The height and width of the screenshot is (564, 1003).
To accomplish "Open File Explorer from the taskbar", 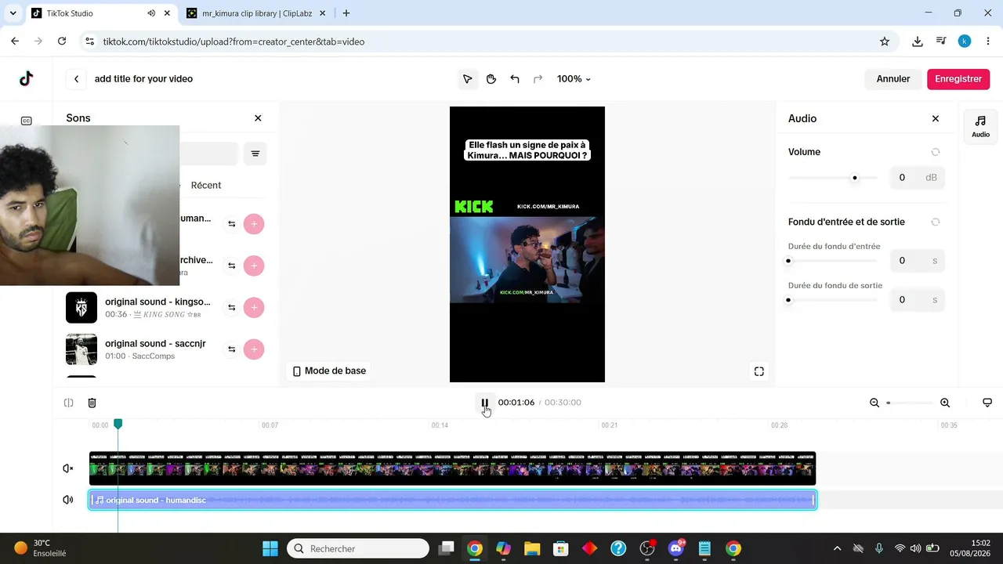I will click(x=532, y=548).
